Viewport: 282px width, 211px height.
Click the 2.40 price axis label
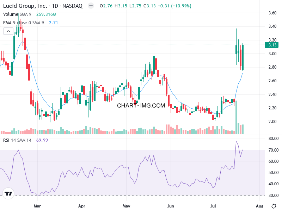272,94
